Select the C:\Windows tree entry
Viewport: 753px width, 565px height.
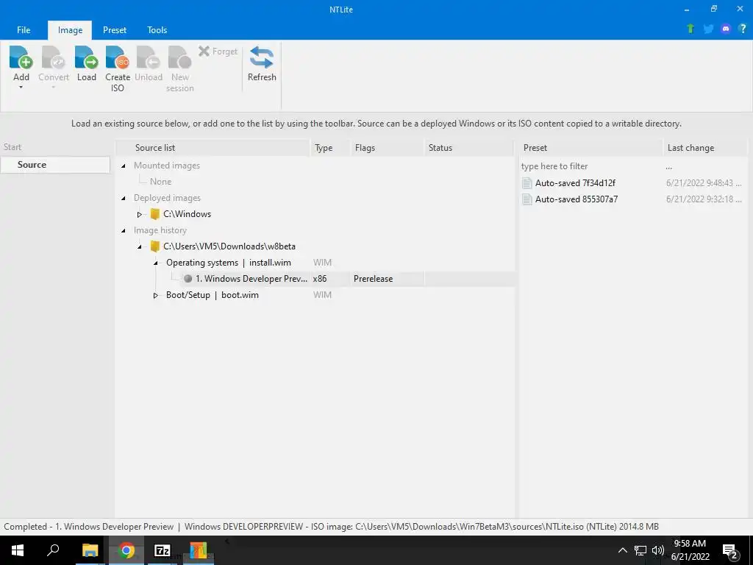tap(188, 214)
